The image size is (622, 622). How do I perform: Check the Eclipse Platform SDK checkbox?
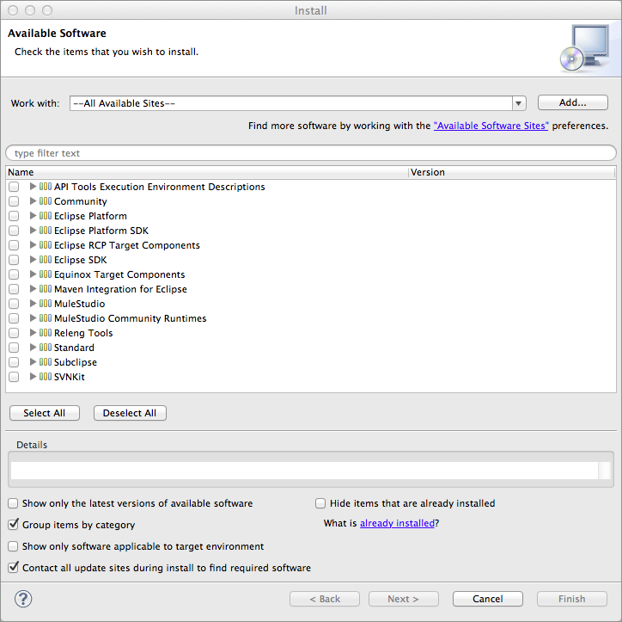14,231
